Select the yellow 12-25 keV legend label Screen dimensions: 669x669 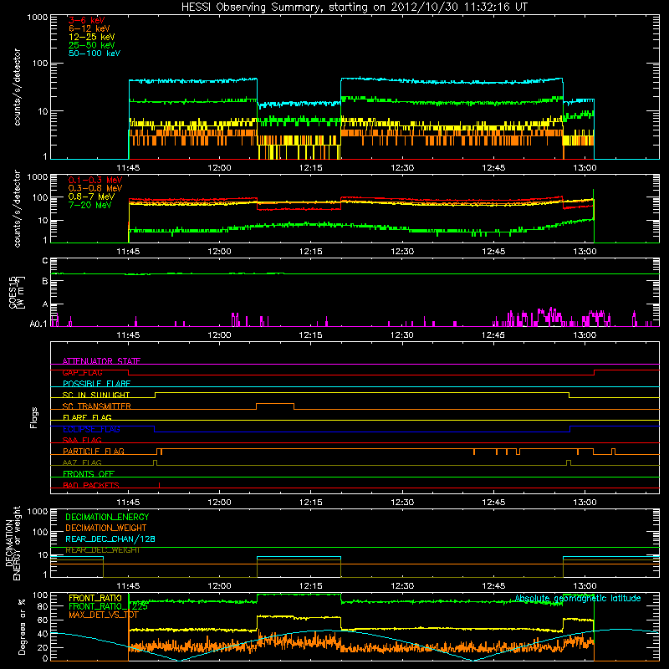click(91, 37)
